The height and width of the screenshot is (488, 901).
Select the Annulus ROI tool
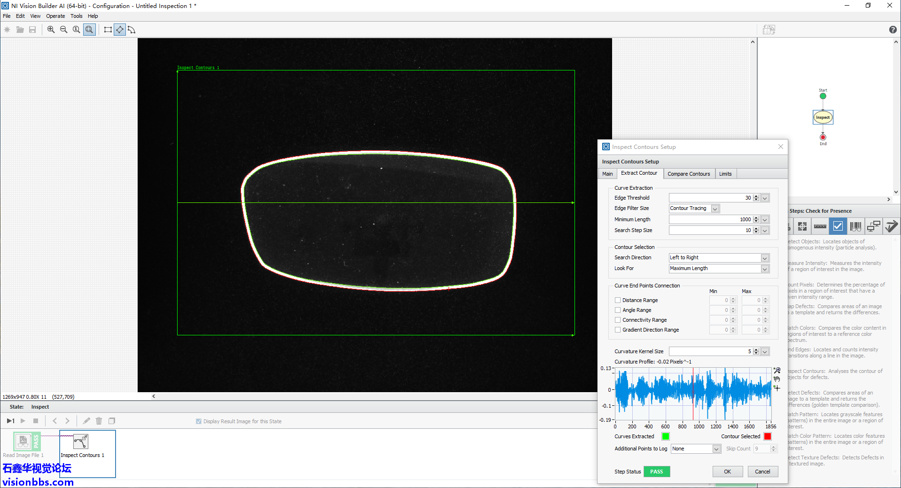pos(132,30)
